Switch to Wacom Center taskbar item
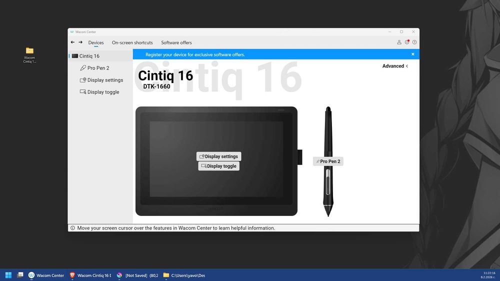500x281 pixels. [46, 275]
